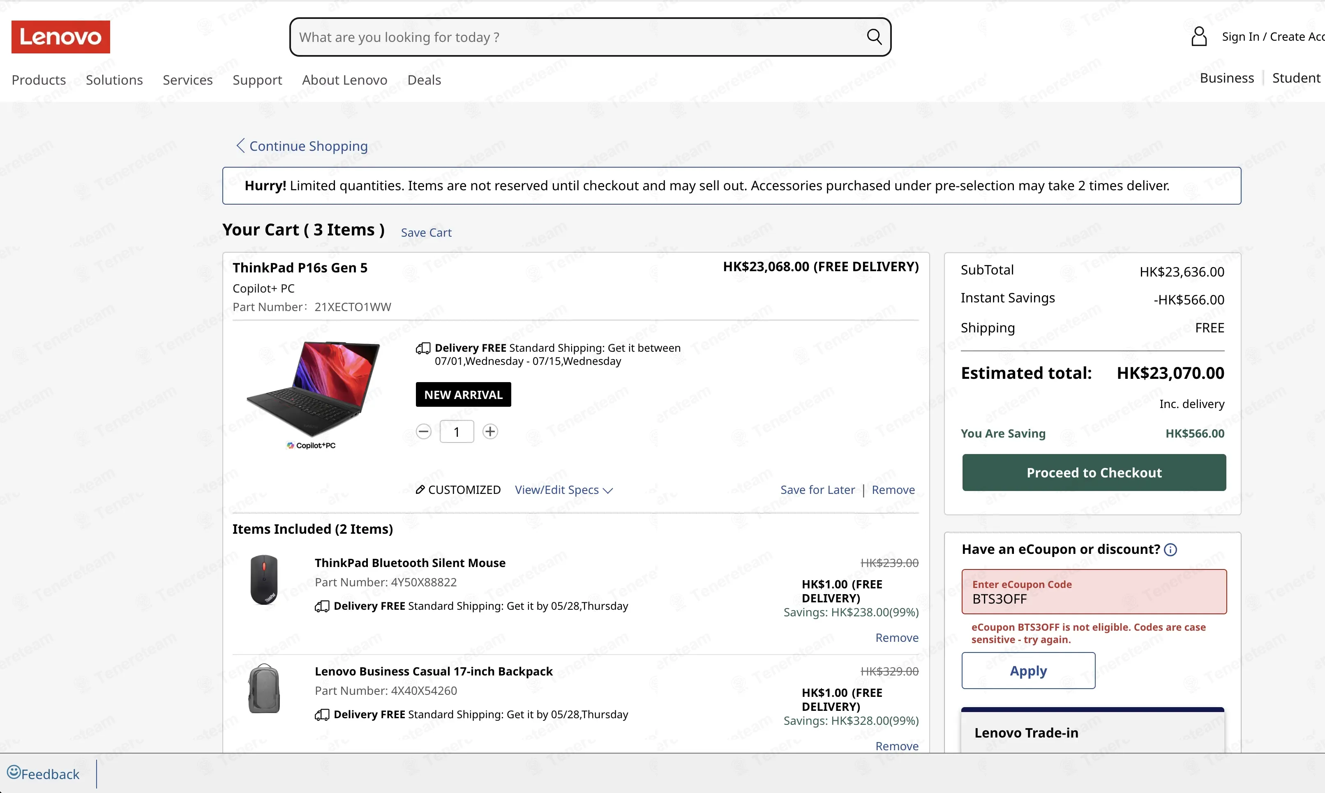The width and height of the screenshot is (1325, 793).
Task: Click the 'eCoupon BTS3OFF is not eligible' error
Action: [1088, 633]
